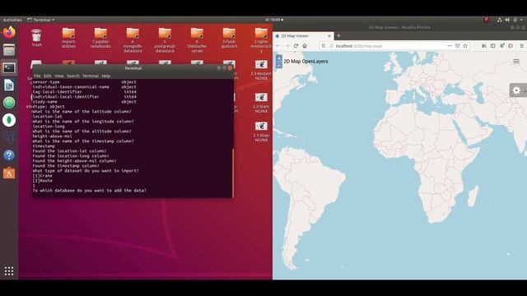Launch the 2.1-Stop NGINX desktop shortcut
Screen dimensions: 527x296
[261, 132]
